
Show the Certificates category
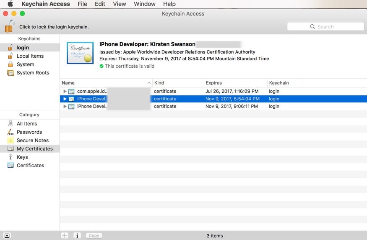(30, 165)
